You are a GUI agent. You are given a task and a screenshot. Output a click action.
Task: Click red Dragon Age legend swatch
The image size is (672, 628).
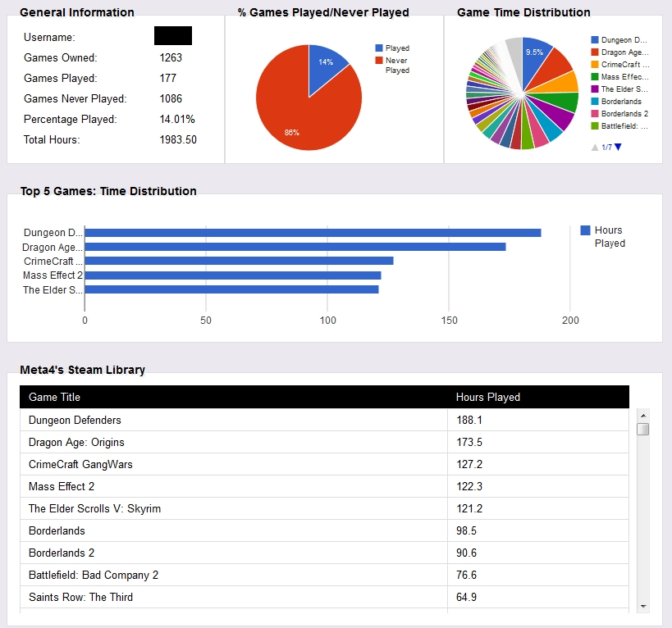(x=595, y=52)
